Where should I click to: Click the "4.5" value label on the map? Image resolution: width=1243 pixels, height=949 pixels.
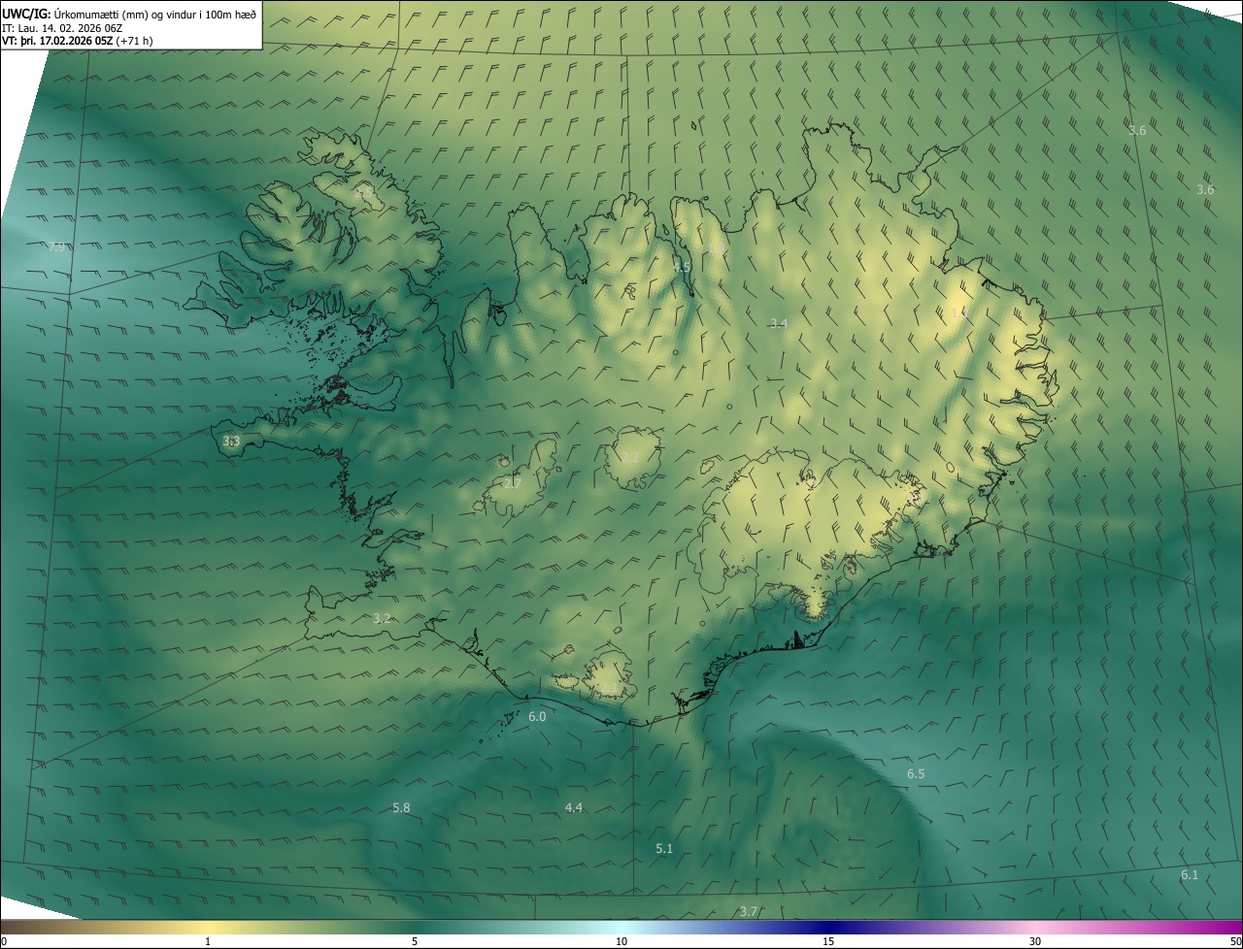[x=682, y=266]
